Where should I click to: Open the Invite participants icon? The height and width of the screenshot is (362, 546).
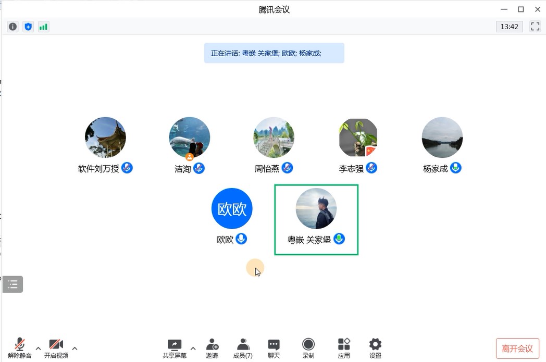(x=212, y=348)
